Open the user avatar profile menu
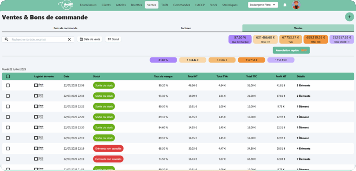The height and width of the screenshot is (171, 356). click(x=296, y=5)
